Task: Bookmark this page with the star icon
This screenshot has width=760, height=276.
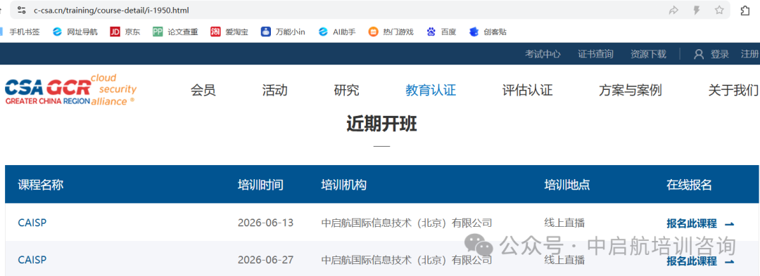Action: point(719,10)
